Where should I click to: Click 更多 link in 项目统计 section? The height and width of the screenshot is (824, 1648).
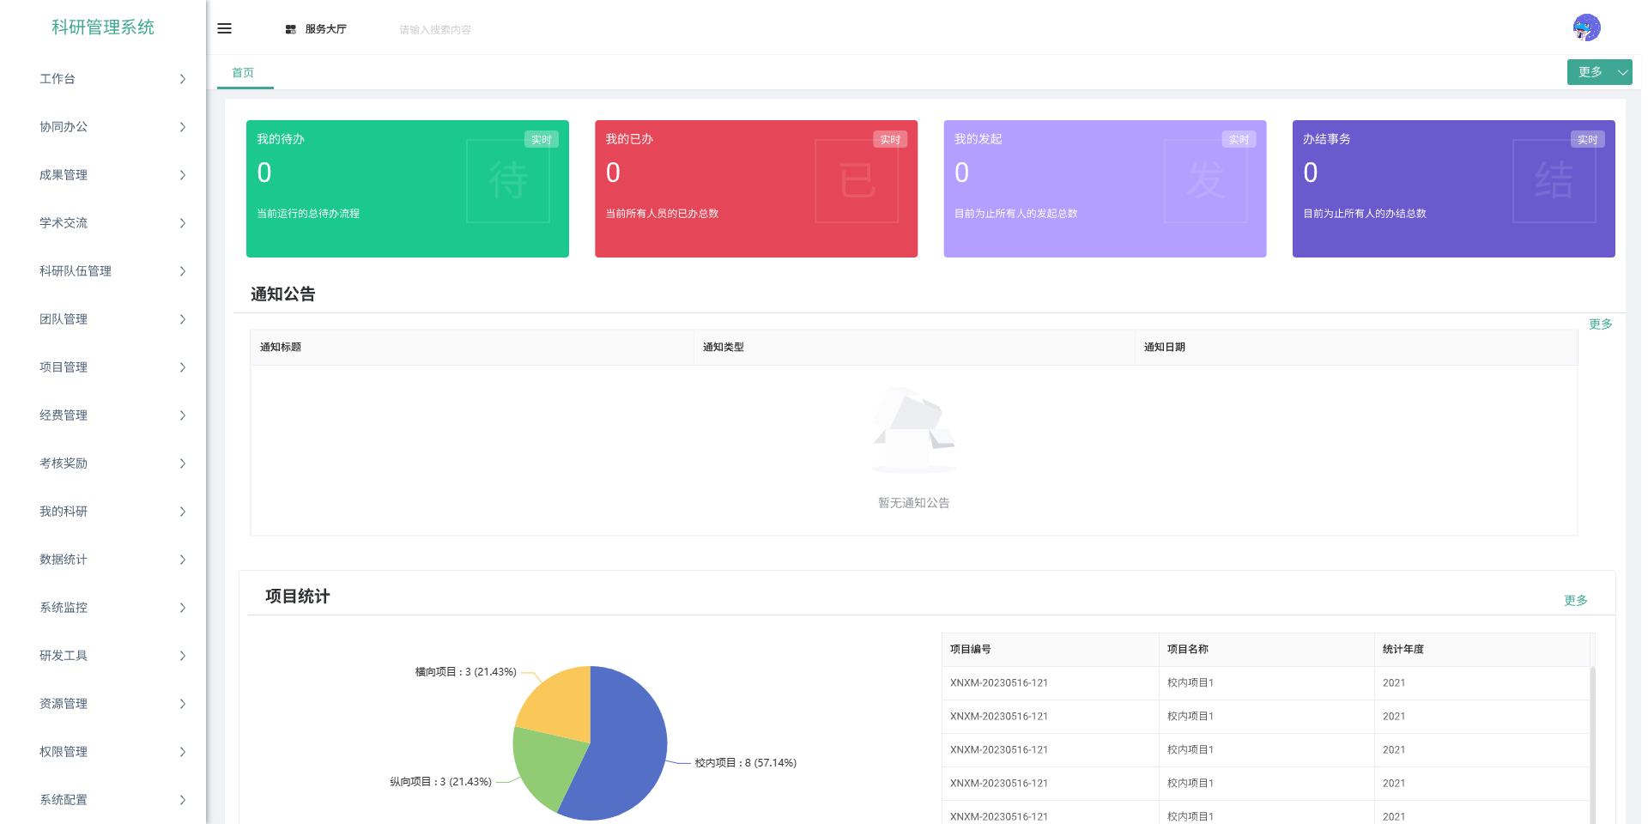[x=1575, y=601]
